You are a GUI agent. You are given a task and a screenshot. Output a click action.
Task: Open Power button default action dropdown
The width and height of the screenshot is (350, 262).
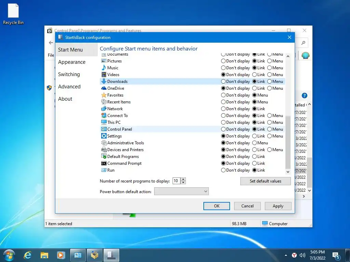coord(181,191)
